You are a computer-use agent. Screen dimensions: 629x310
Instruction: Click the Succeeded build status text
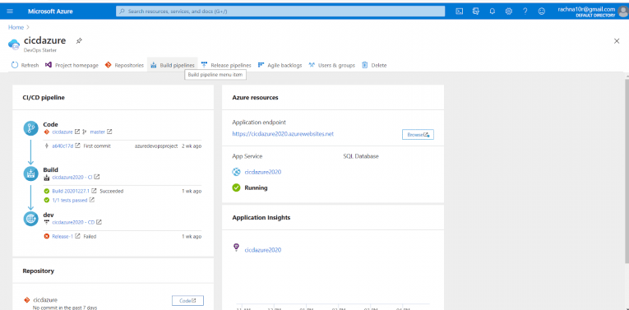click(x=112, y=191)
